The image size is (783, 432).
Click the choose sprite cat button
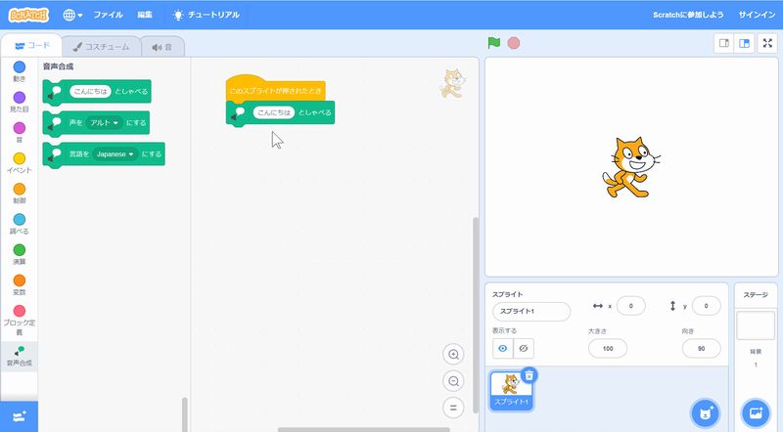pyautogui.click(x=704, y=413)
